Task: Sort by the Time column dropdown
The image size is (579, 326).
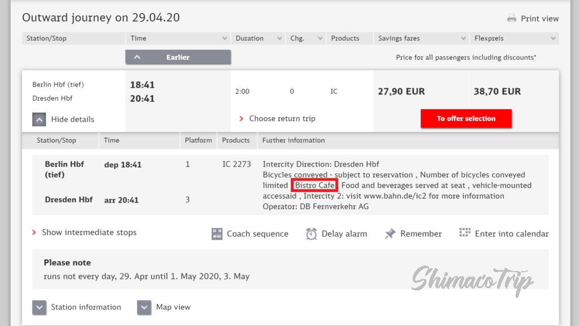Action: [x=224, y=38]
